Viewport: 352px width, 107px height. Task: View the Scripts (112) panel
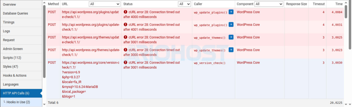21,58
